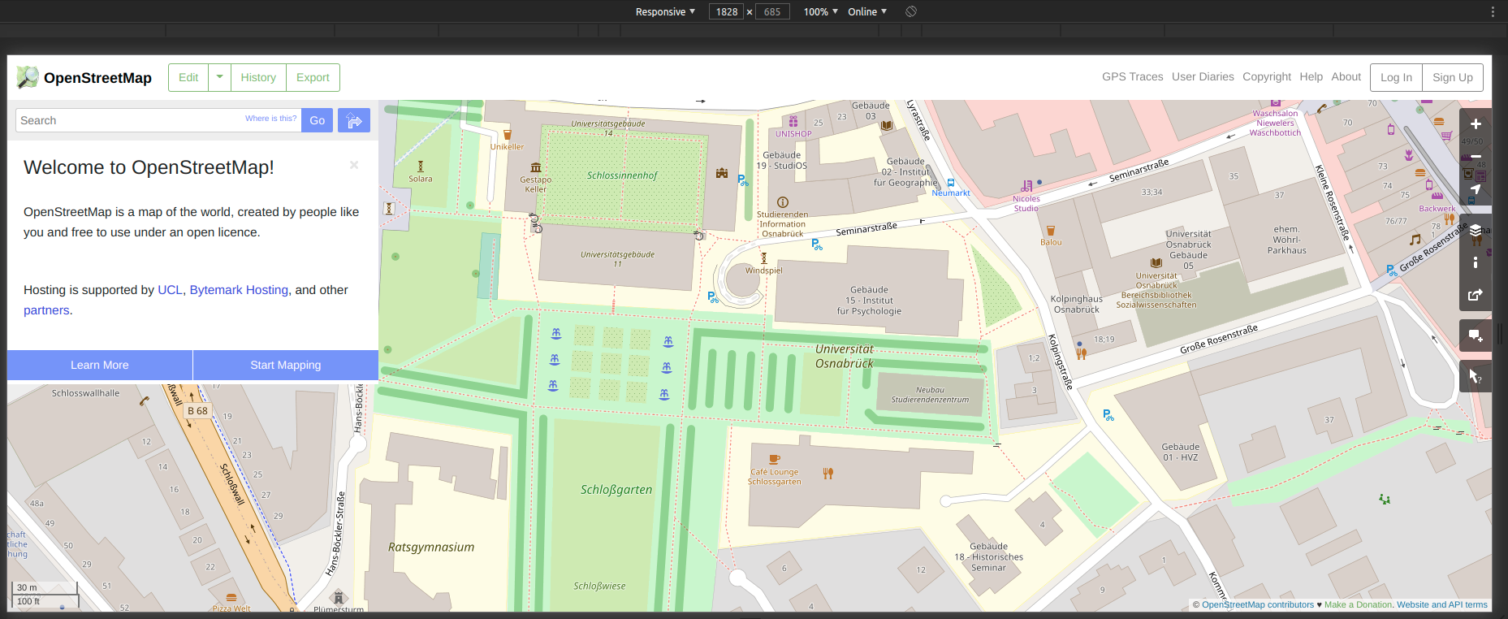Open the Online throttling dropdown
This screenshot has width=1508, height=619.
[x=867, y=11]
